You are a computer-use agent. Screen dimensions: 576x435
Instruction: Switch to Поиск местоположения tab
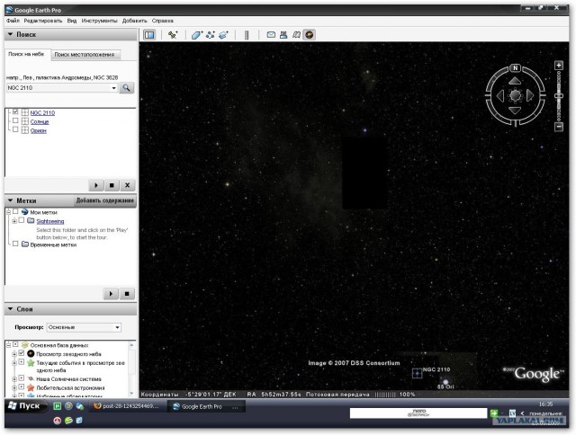(x=85, y=55)
